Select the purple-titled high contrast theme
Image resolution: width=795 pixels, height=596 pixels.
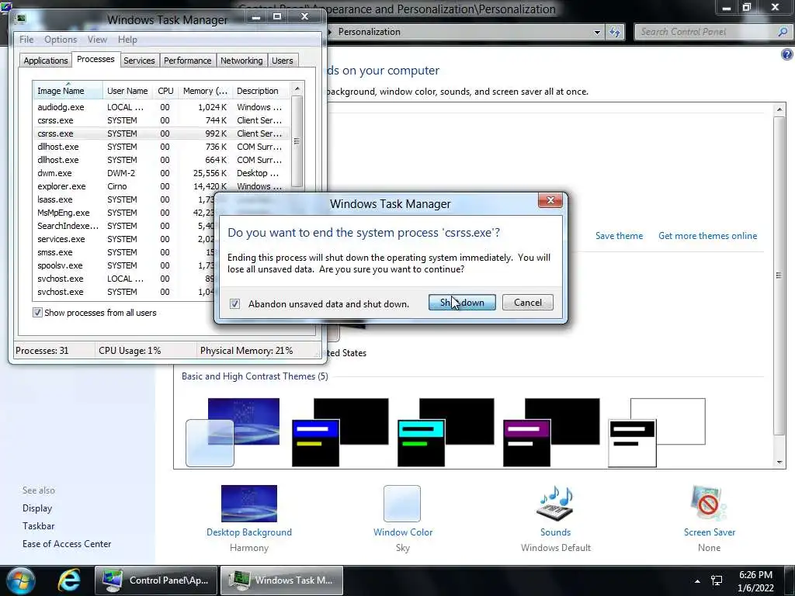[551, 431]
